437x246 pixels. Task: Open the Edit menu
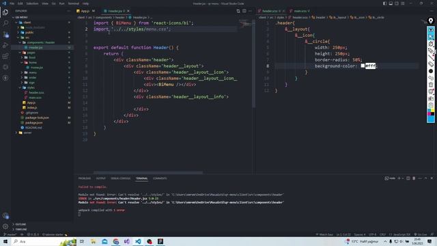coord(20,3)
